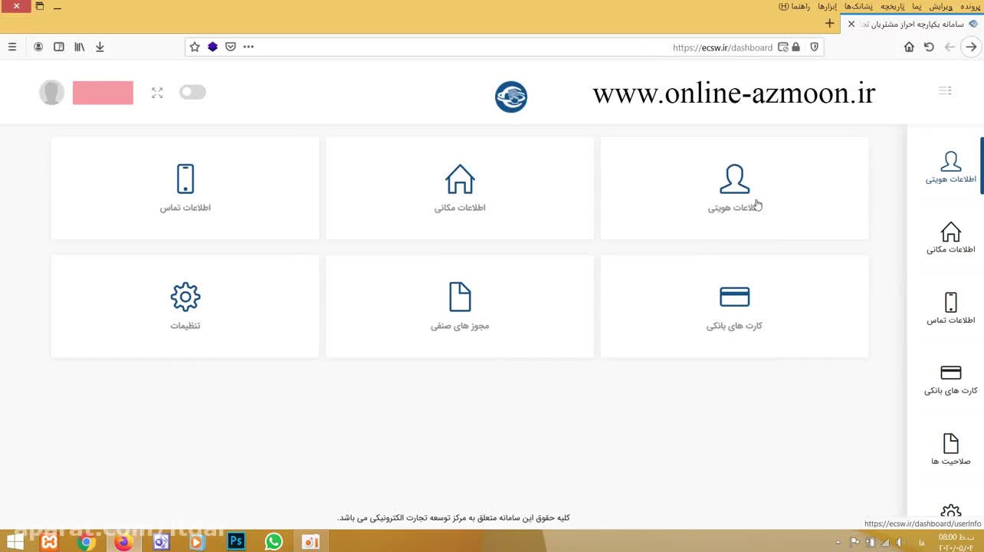Bookmark this page with the star icon
984x552 pixels.
tap(195, 47)
